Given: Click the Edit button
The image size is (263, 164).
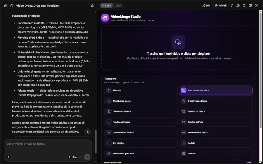Looking at the screenshot, I should pyautogui.click(x=206, y=6).
